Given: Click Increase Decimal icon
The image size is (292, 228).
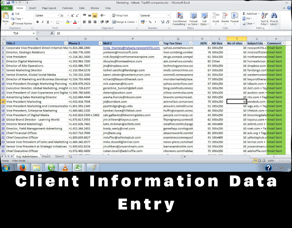Looking at the screenshot, I should tap(162, 22).
